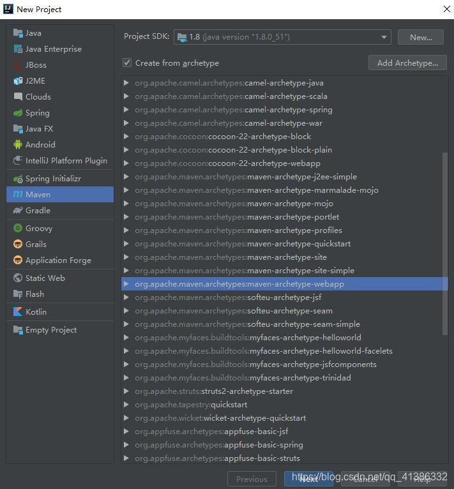Click the Groovy icon
Screen dimensions: 454x489
coord(18,229)
